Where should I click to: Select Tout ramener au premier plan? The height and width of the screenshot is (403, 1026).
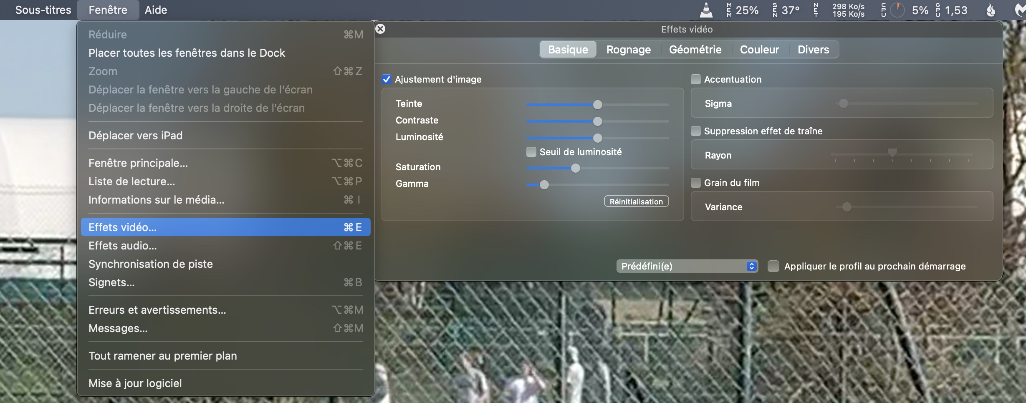tap(226, 356)
